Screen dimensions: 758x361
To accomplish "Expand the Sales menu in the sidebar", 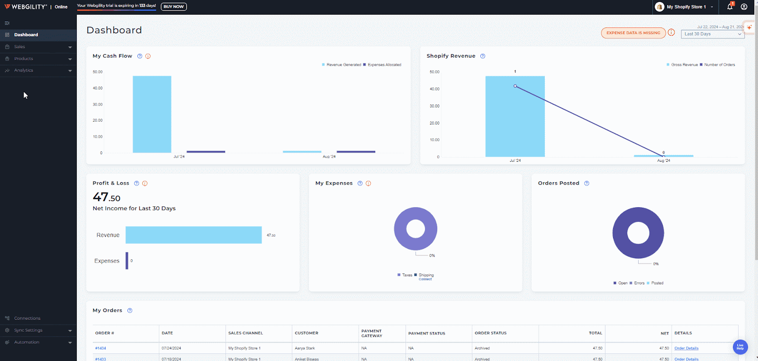I will 38,47.
